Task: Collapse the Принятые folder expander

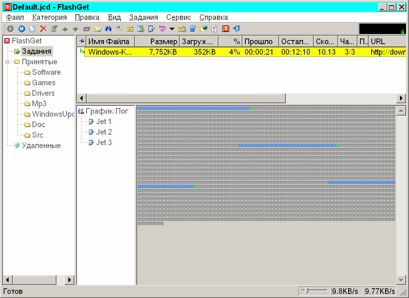Action: [x=7, y=62]
